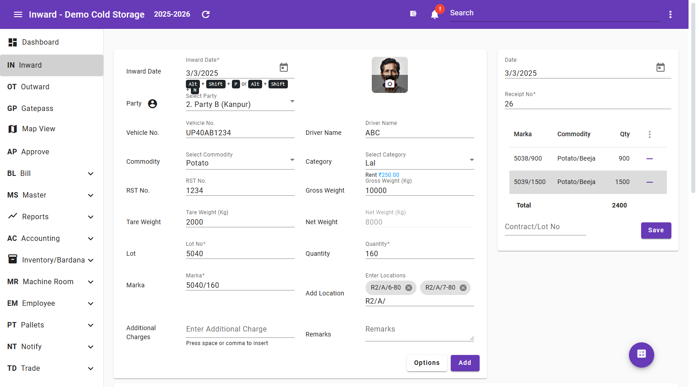The width and height of the screenshot is (698, 387).
Task: Click the receipt icon left of the bell
Action: click(413, 14)
